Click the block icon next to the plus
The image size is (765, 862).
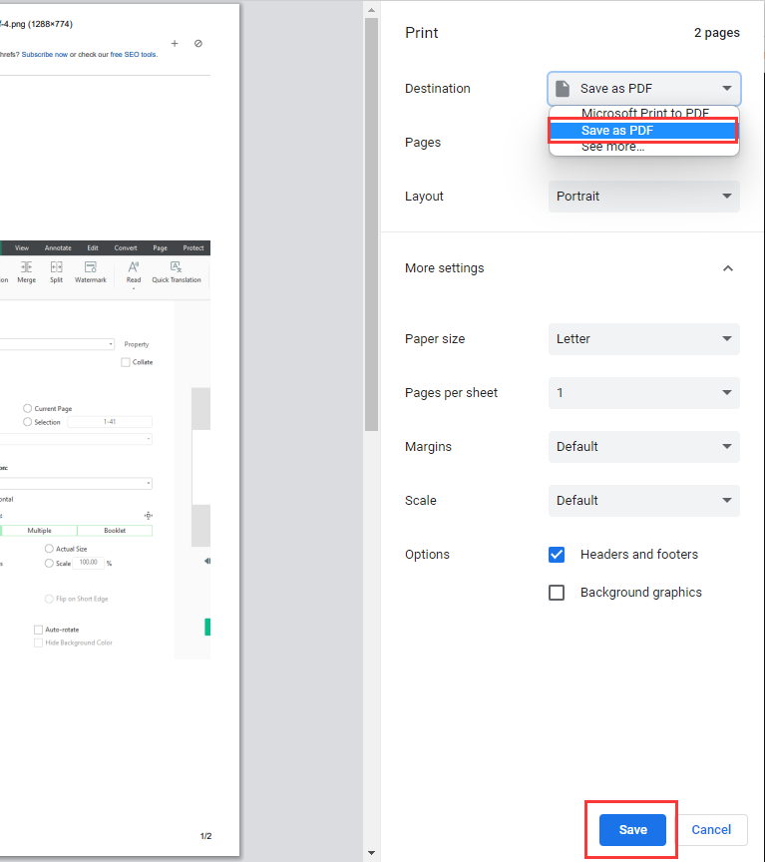[197, 44]
